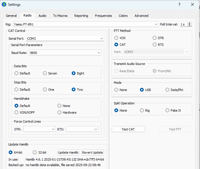Click the Settings window app icon

pyautogui.click(x=4, y=4)
